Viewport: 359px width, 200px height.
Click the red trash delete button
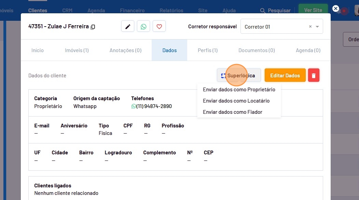[314, 75]
